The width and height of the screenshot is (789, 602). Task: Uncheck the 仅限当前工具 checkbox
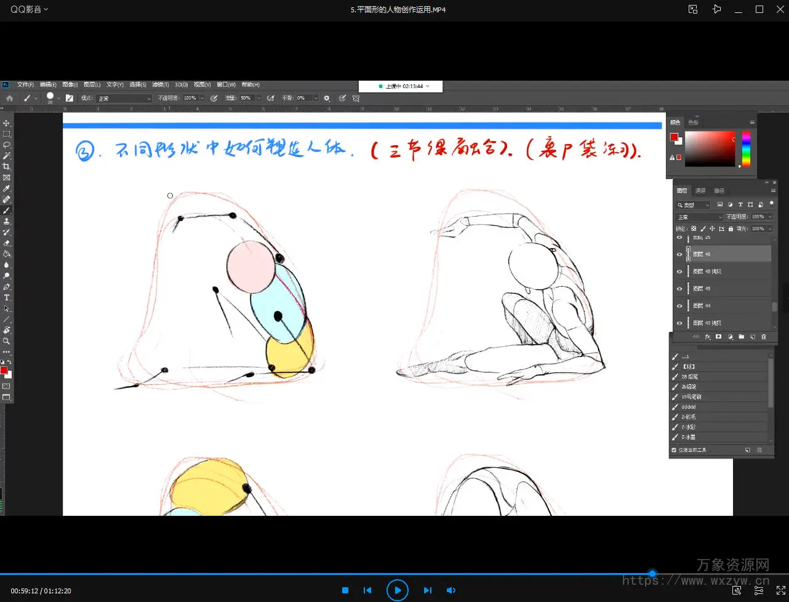674,450
